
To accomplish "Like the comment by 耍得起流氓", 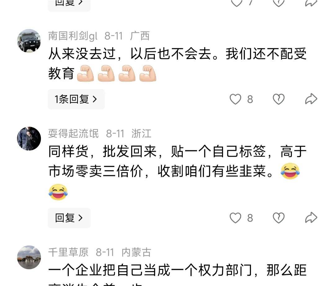I will point(235,218).
